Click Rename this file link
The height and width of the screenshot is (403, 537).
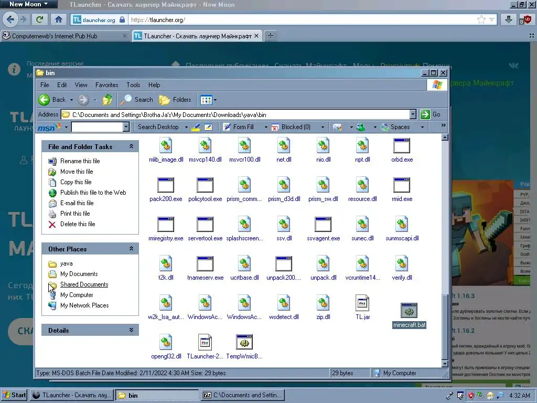(x=80, y=161)
